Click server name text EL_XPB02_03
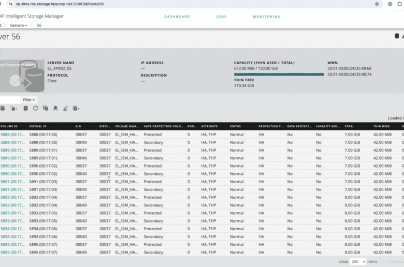The height and width of the screenshot is (267, 404). coord(59,68)
